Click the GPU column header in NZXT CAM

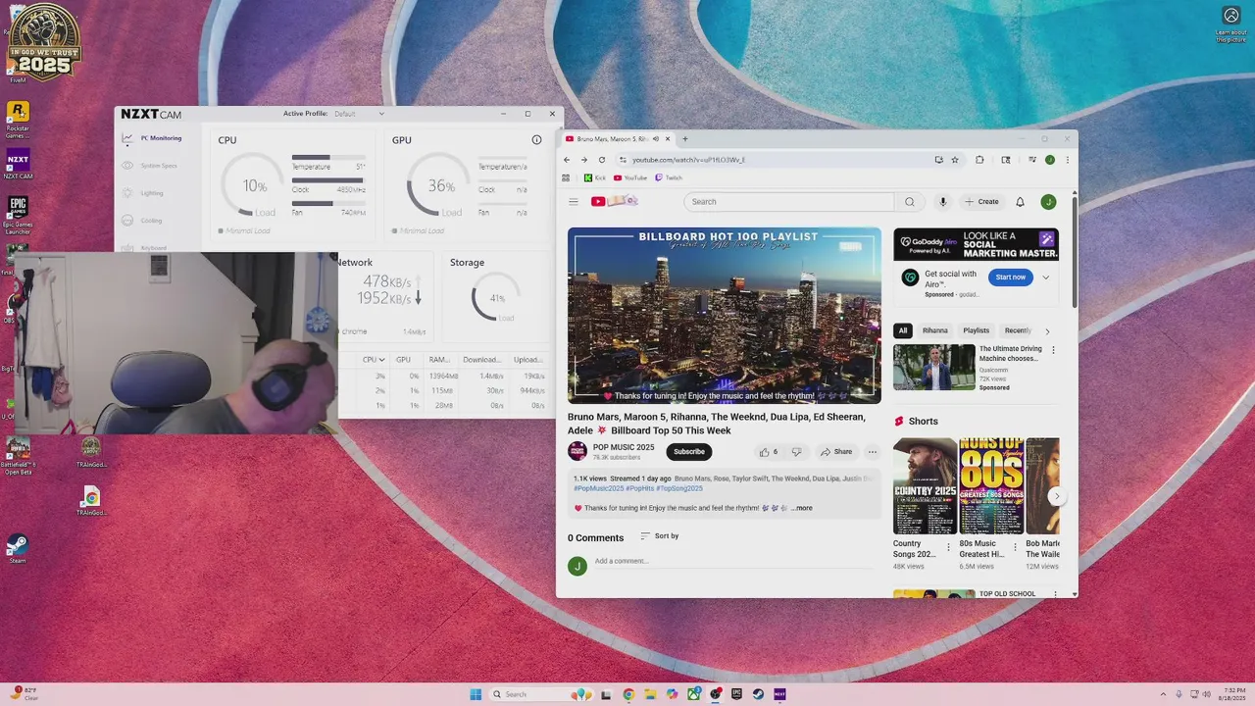[403, 360]
